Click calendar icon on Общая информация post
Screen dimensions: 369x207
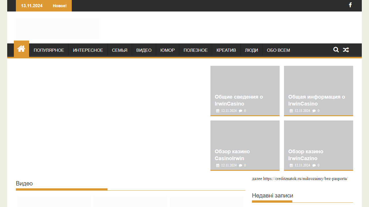[291, 111]
